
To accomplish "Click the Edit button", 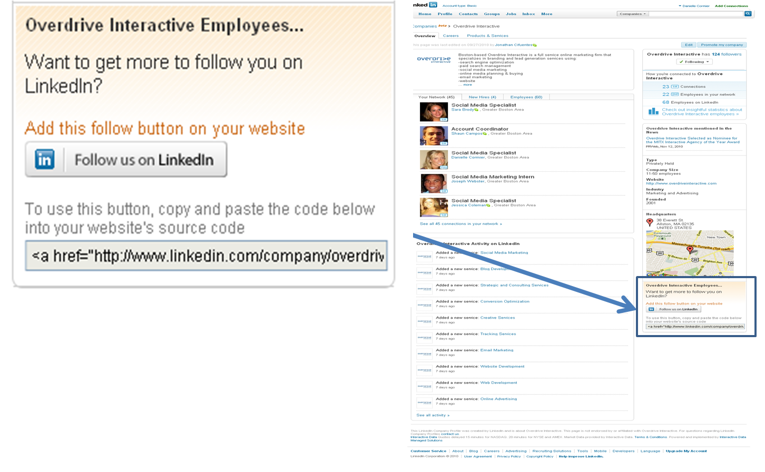I will [x=689, y=45].
